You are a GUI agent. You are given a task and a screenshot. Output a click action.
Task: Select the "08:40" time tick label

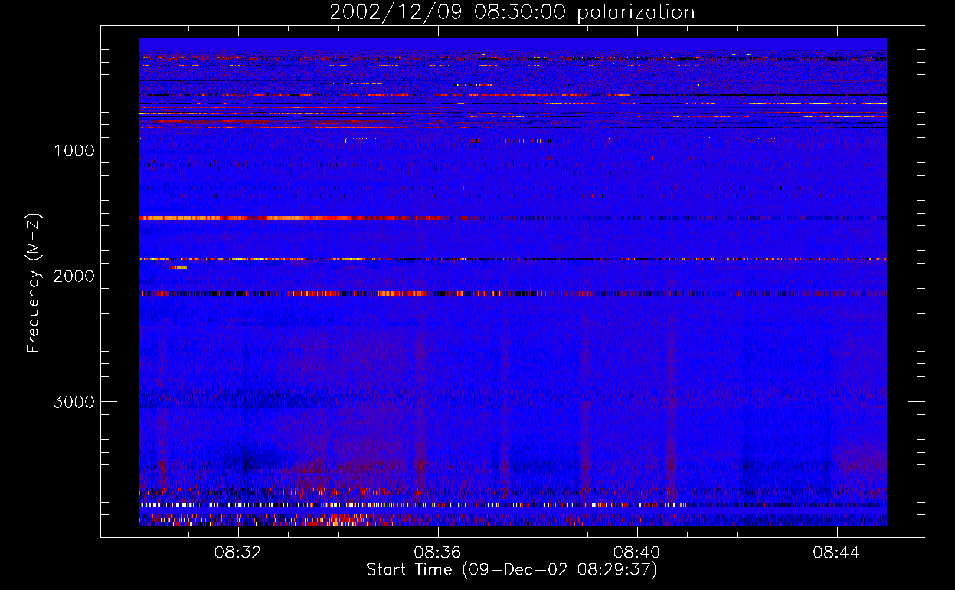click(637, 553)
